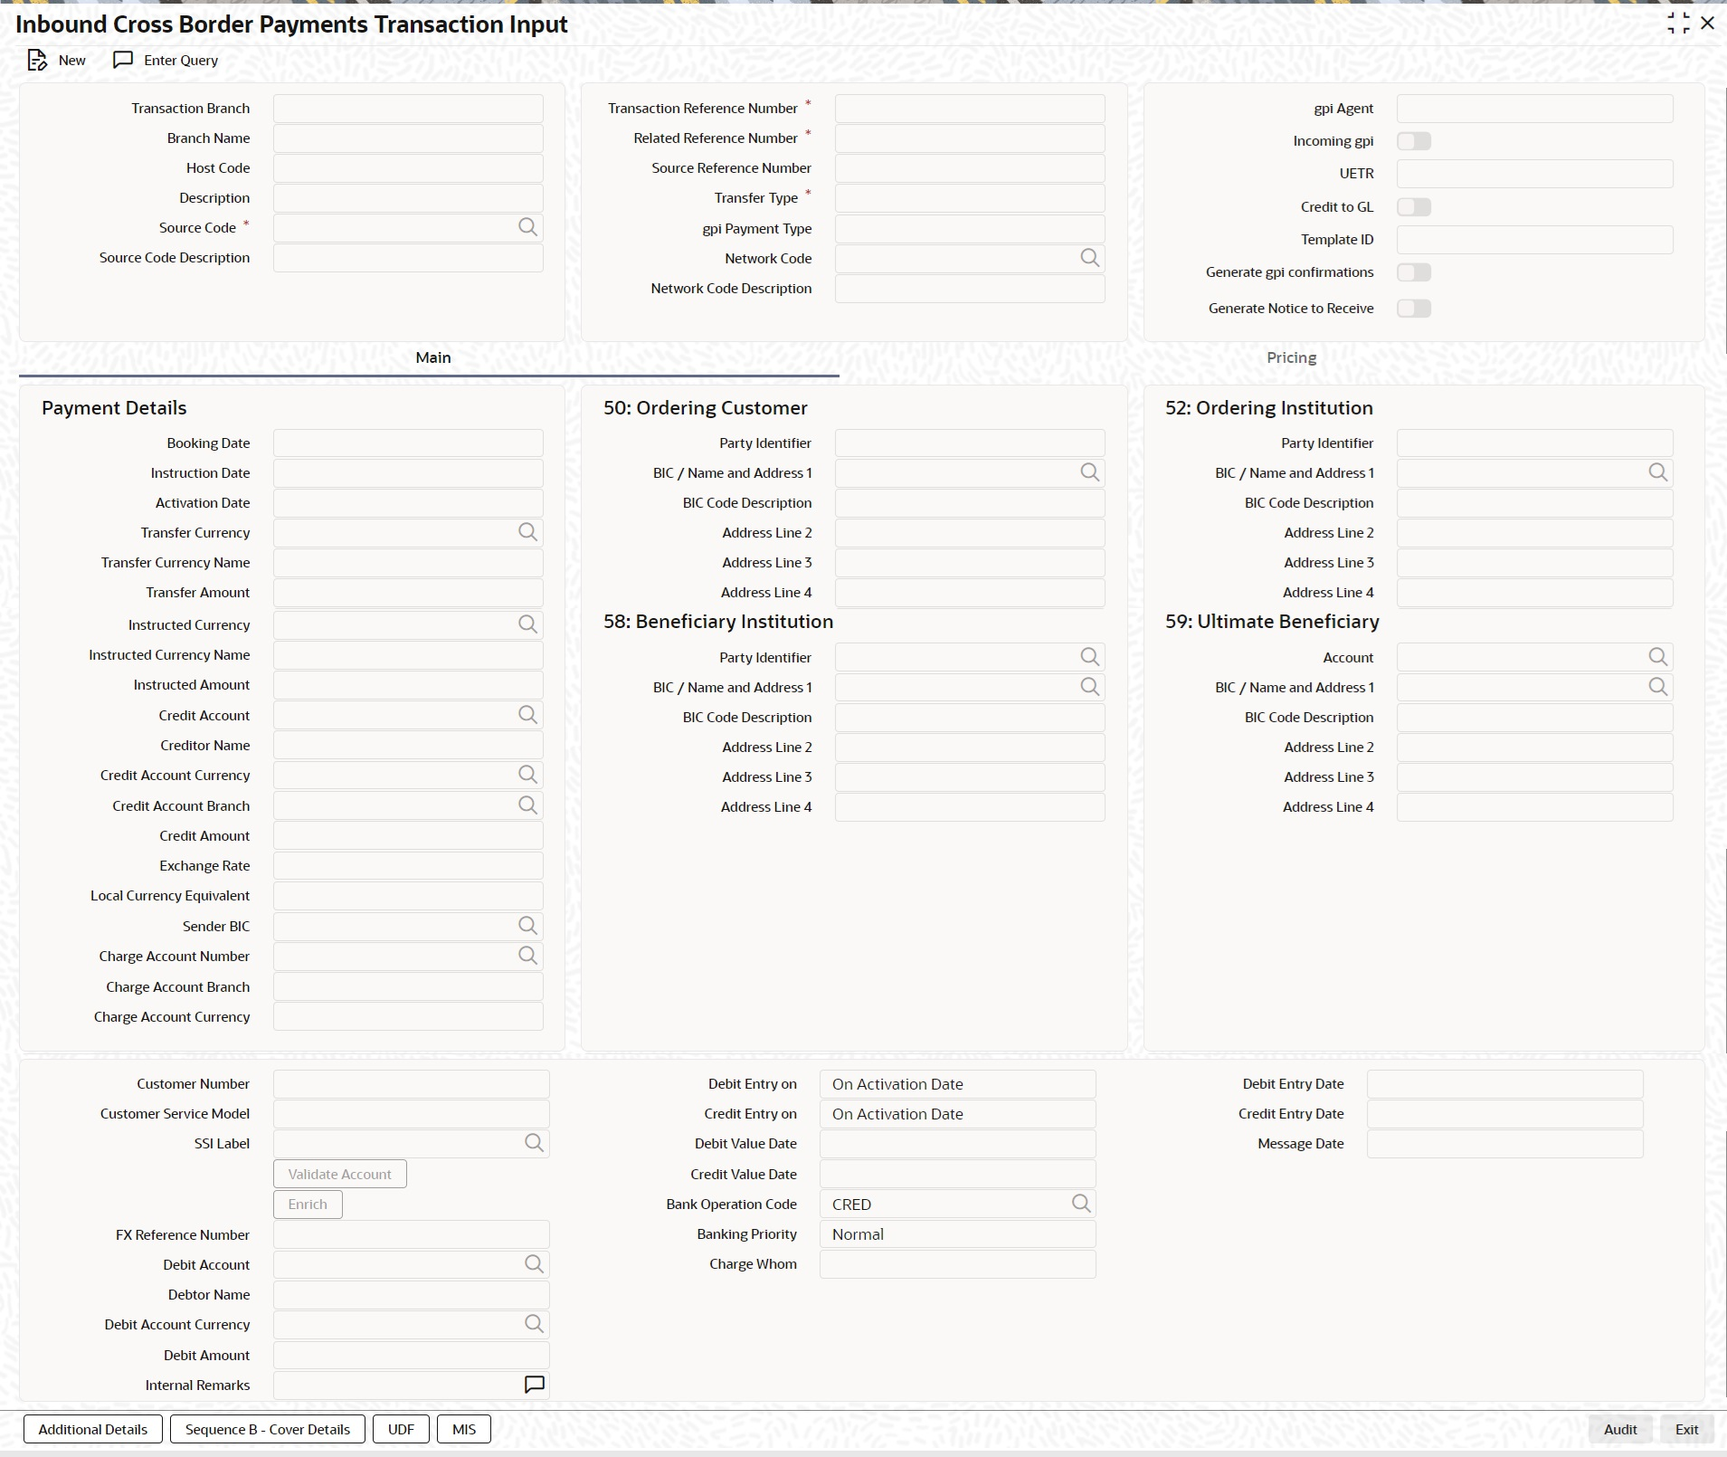Switch to the Pricing tab
The width and height of the screenshot is (1727, 1457).
pos(1291,357)
